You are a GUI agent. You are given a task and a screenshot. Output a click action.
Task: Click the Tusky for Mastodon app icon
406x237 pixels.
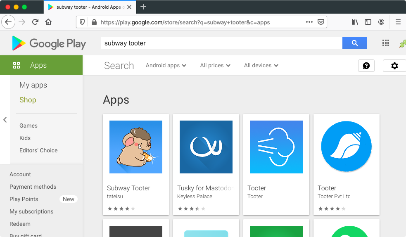(206, 147)
